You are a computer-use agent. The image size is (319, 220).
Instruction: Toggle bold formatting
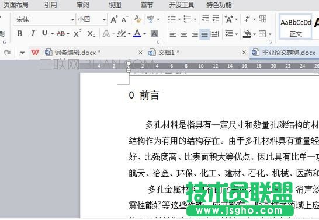[x=20, y=33]
